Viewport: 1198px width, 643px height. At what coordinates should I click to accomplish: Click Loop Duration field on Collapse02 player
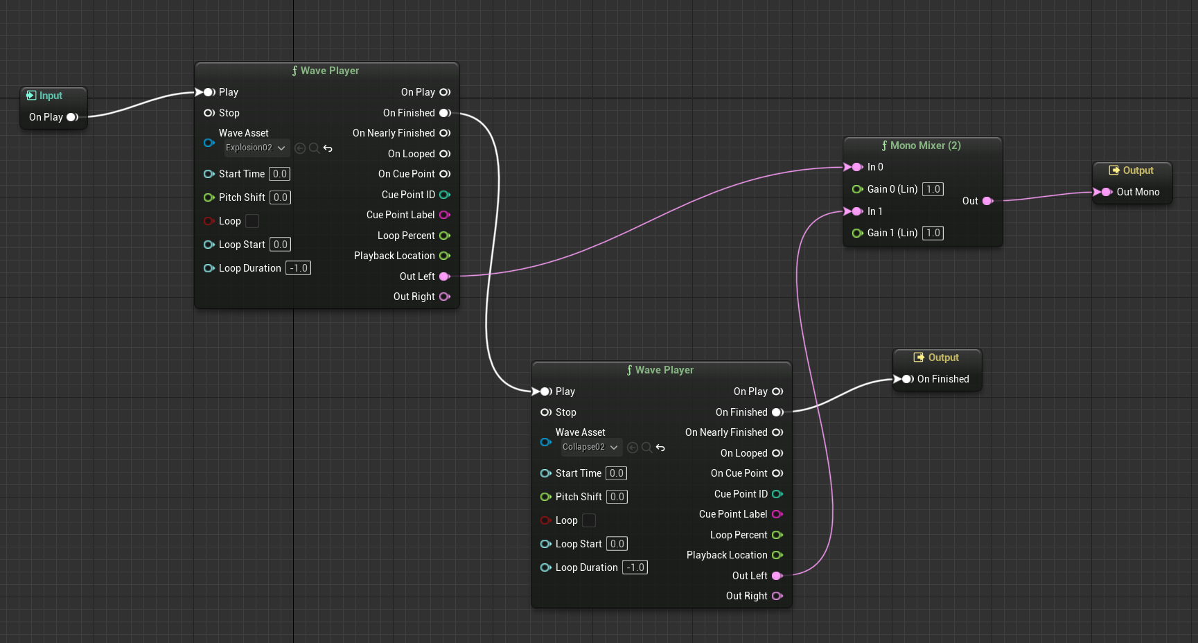635,567
